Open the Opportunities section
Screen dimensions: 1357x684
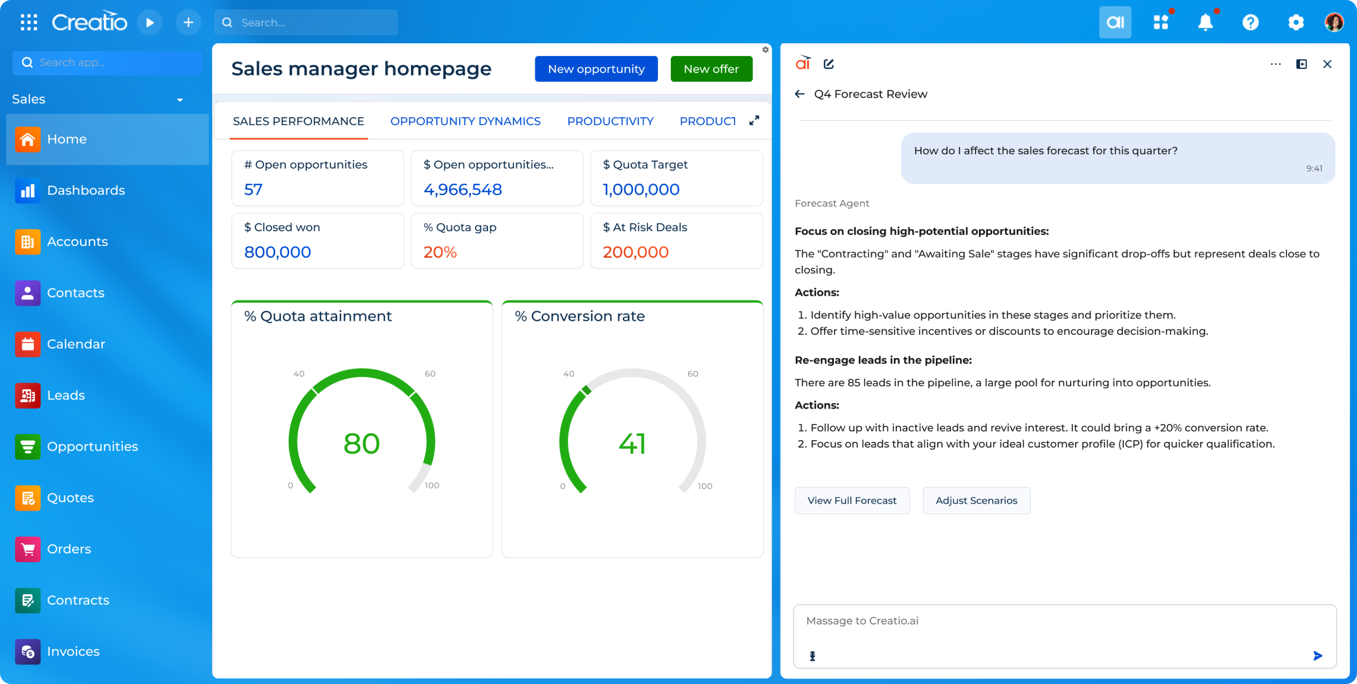pos(93,446)
